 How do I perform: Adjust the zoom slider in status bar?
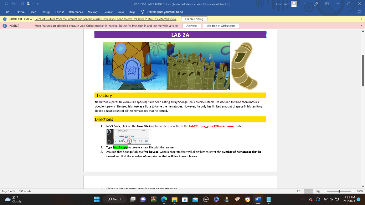tap(339, 191)
